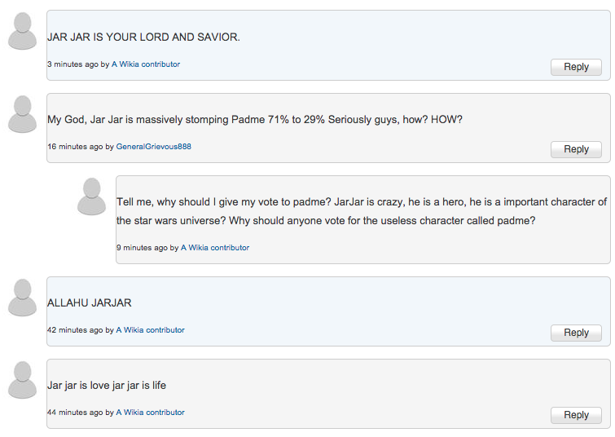Click avatar icon beside GeneralGrievous888's comment

click(22, 114)
